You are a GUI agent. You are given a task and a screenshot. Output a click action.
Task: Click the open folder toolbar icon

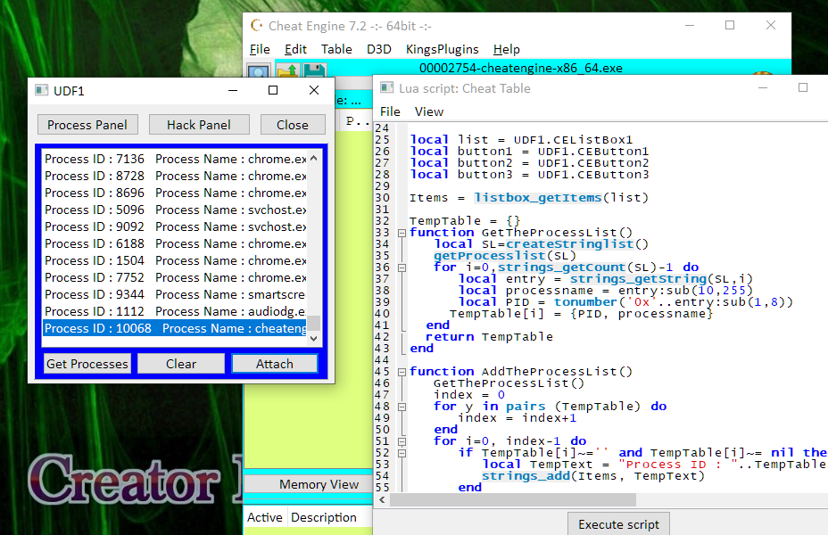pyautogui.click(x=287, y=71)
